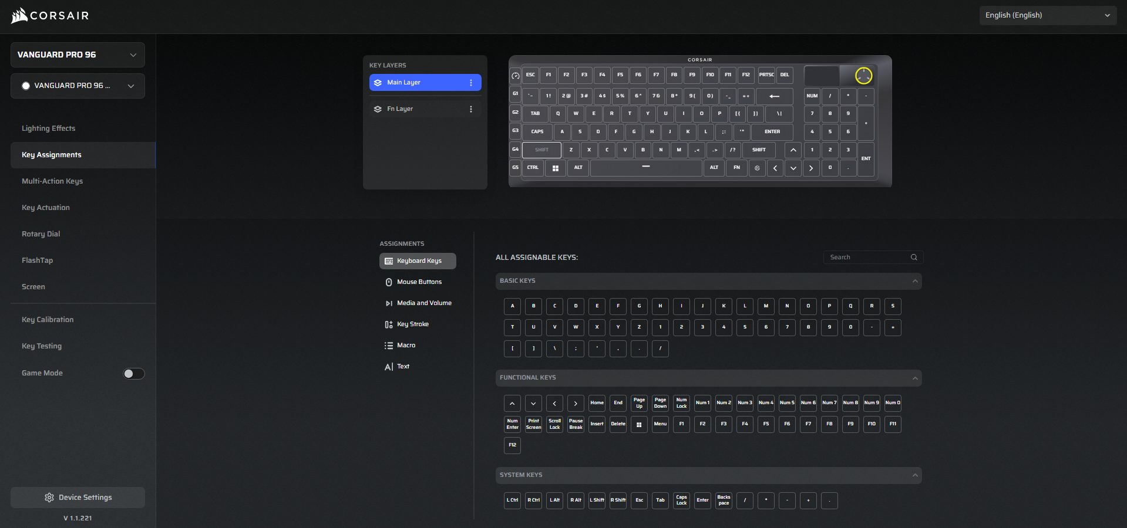Select the Windows key on keyboard preview
This screenshot has height=528, width=1127.
coord(555,168)
